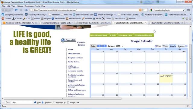Toggle the Match case checkbox

(68, 102)
